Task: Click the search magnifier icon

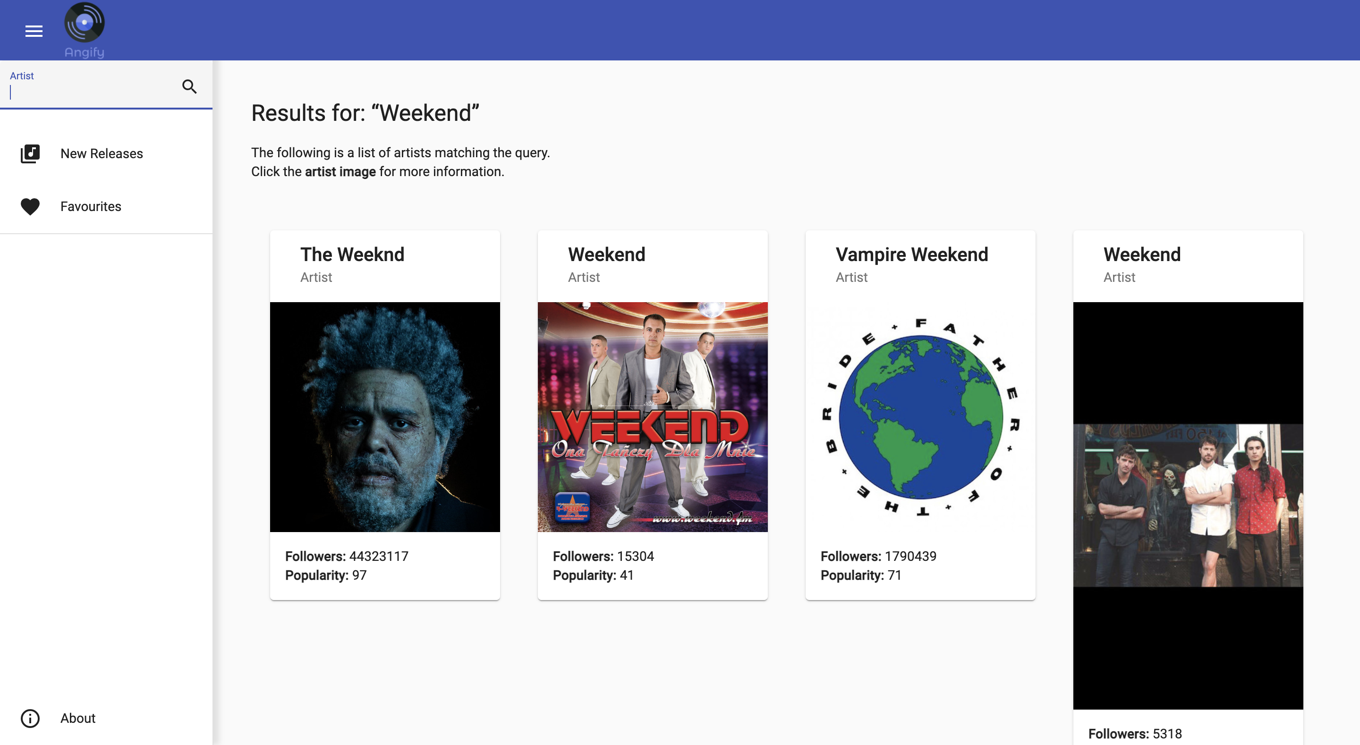Action: coord(189,86)
